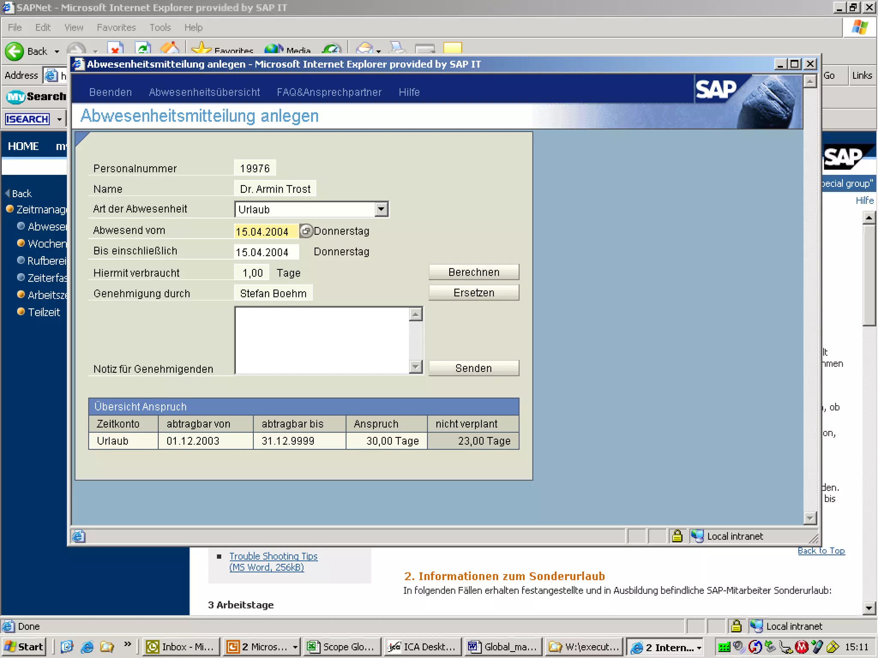Image resolution: width=878 pixels, height=658 pixels.
Task: Click the Berechnen button
Action: click(474, 272)
